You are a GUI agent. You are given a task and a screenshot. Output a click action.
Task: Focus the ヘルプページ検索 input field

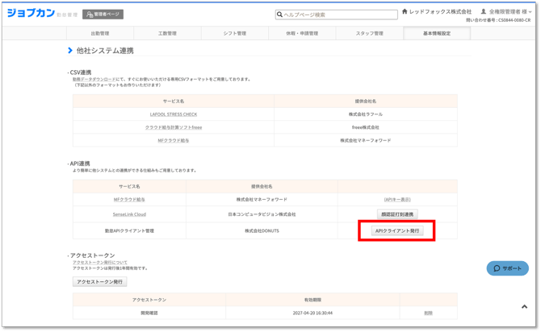coord(339,15)
